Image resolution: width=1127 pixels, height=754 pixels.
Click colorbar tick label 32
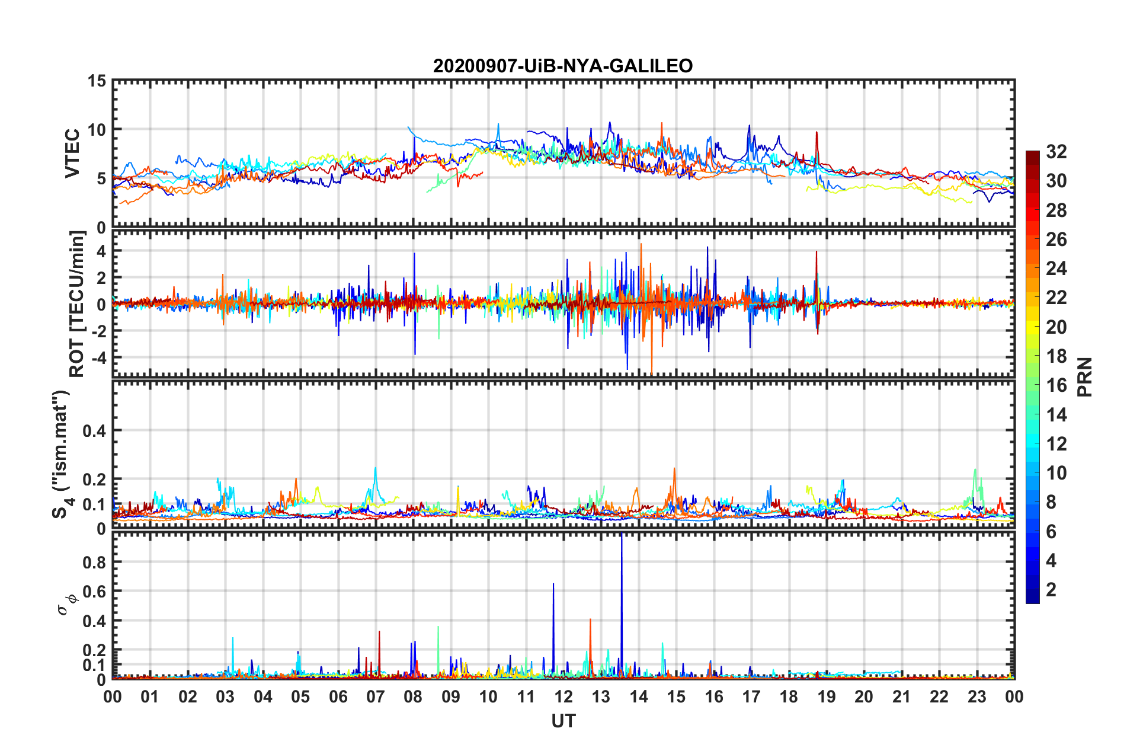[x=1056, y=152]
